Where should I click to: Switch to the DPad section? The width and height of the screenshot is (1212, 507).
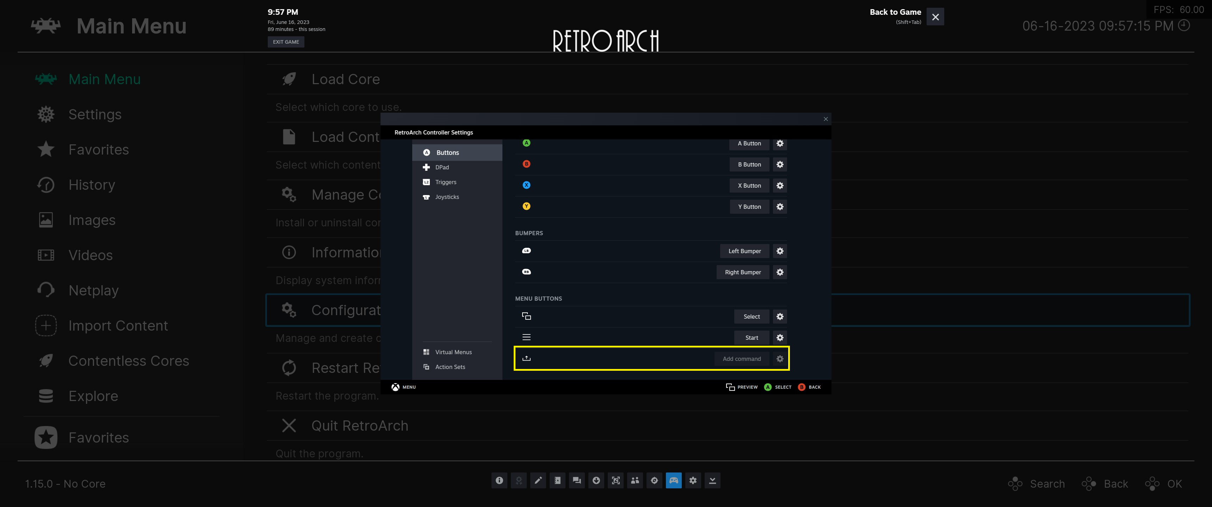pyautogui.click(x=442, y=168)
